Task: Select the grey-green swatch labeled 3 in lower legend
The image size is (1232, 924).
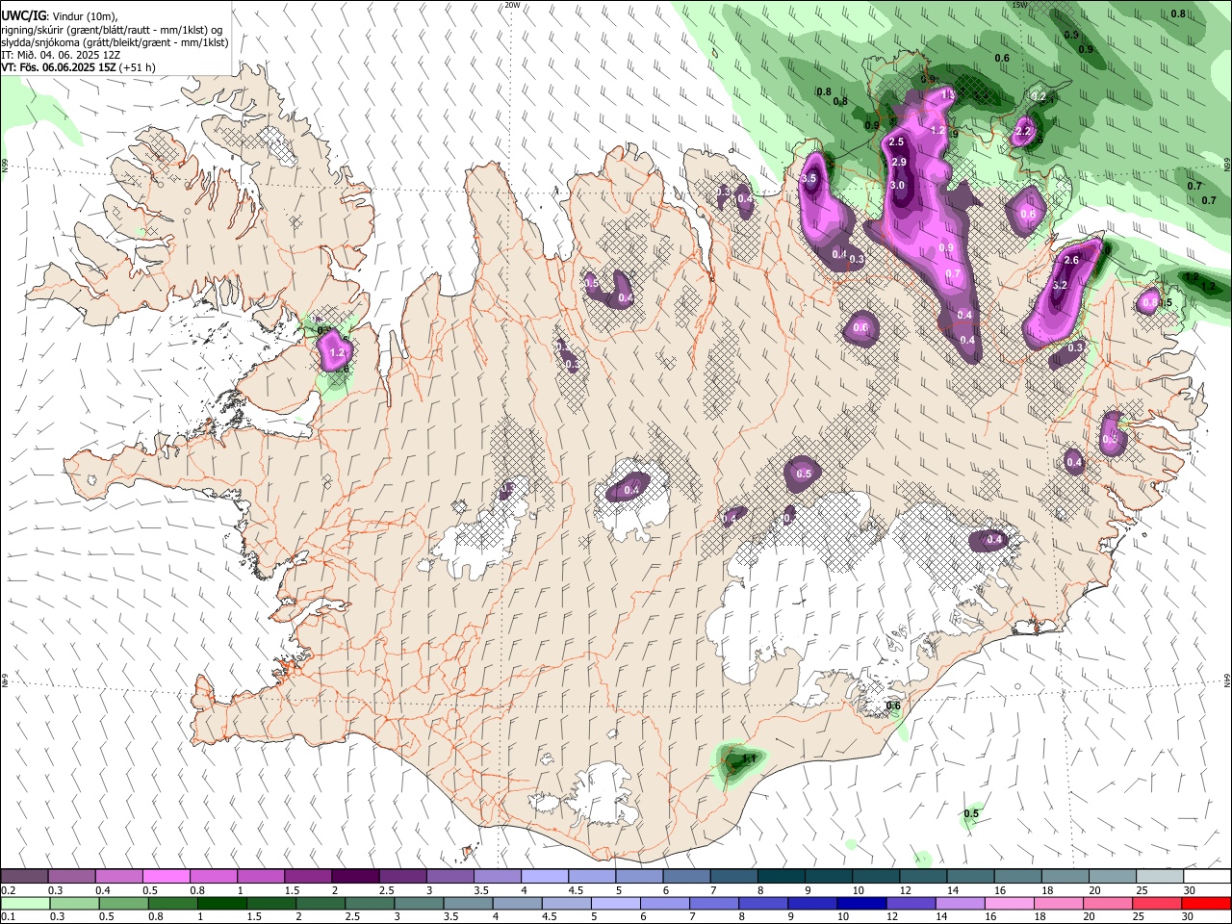Action: point(419,903)
